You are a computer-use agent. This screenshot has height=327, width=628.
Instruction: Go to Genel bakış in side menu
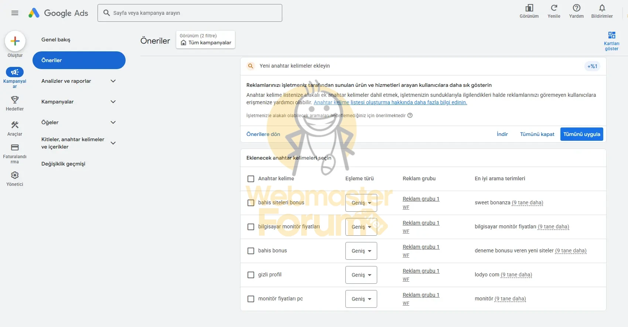[x=56, y=40]
